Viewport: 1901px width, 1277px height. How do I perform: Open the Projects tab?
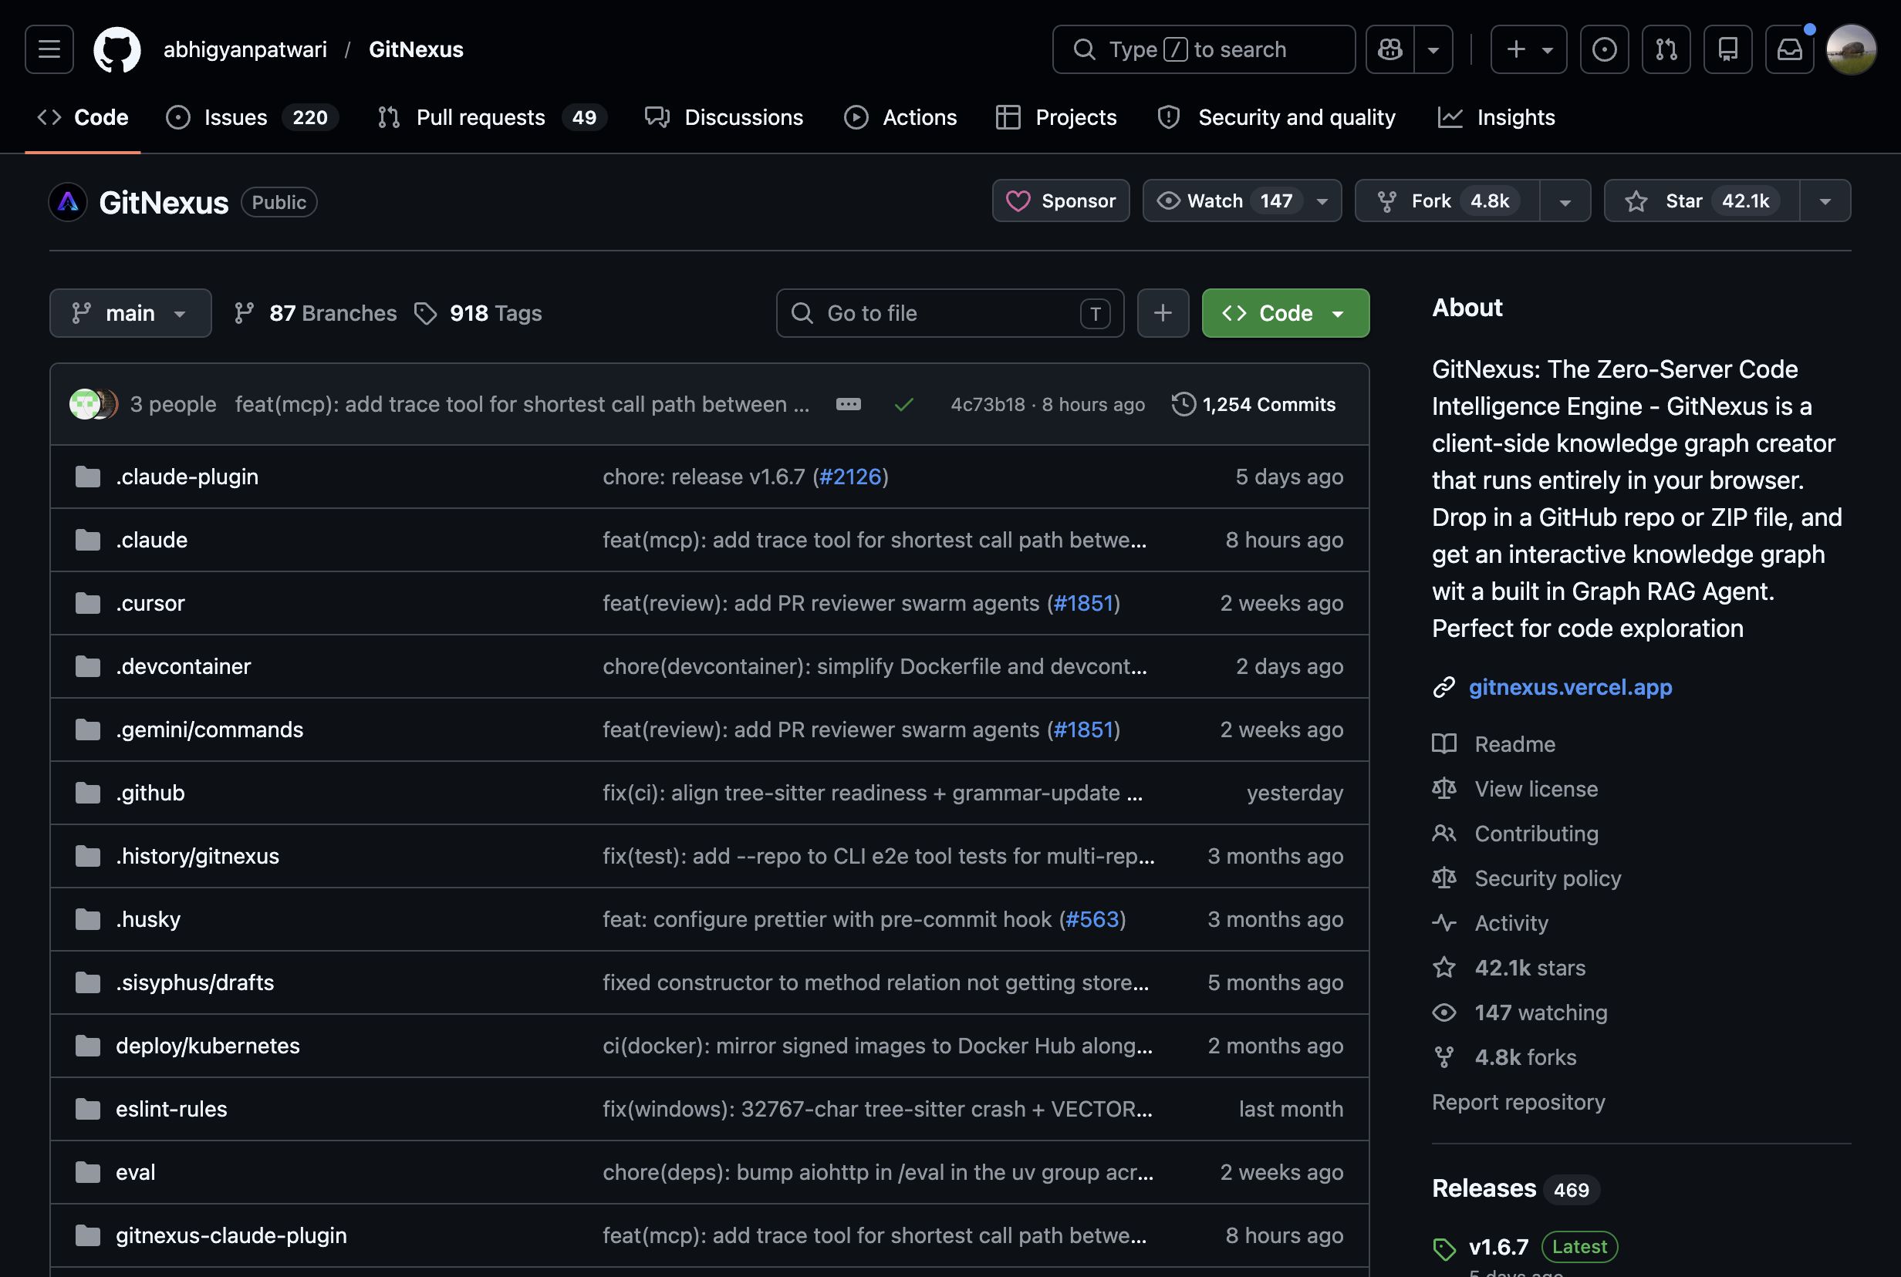(x=1056, y=117)
